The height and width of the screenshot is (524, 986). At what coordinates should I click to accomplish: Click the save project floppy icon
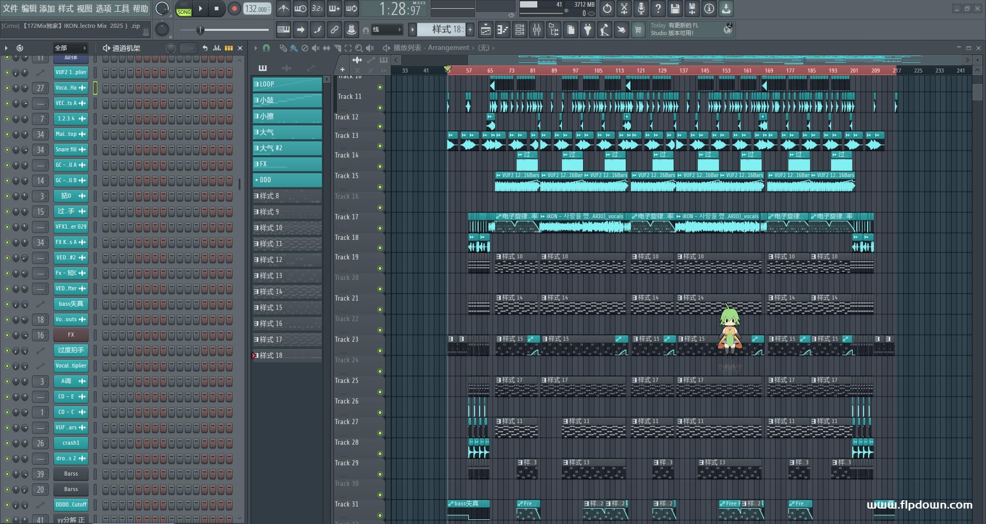(675, 9)
